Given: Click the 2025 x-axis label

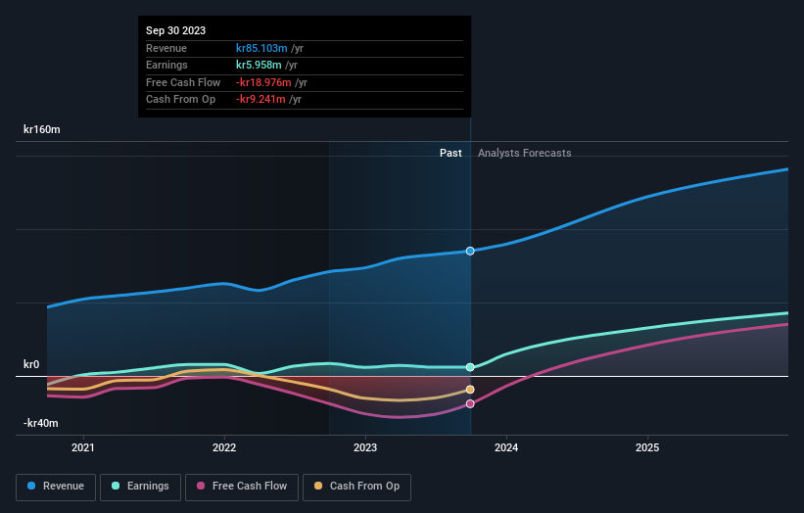Looking at the screenshot, I should tap(647, 447).
